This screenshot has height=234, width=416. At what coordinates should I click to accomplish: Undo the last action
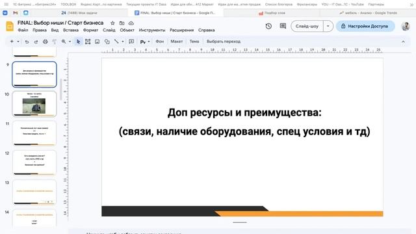27,42
